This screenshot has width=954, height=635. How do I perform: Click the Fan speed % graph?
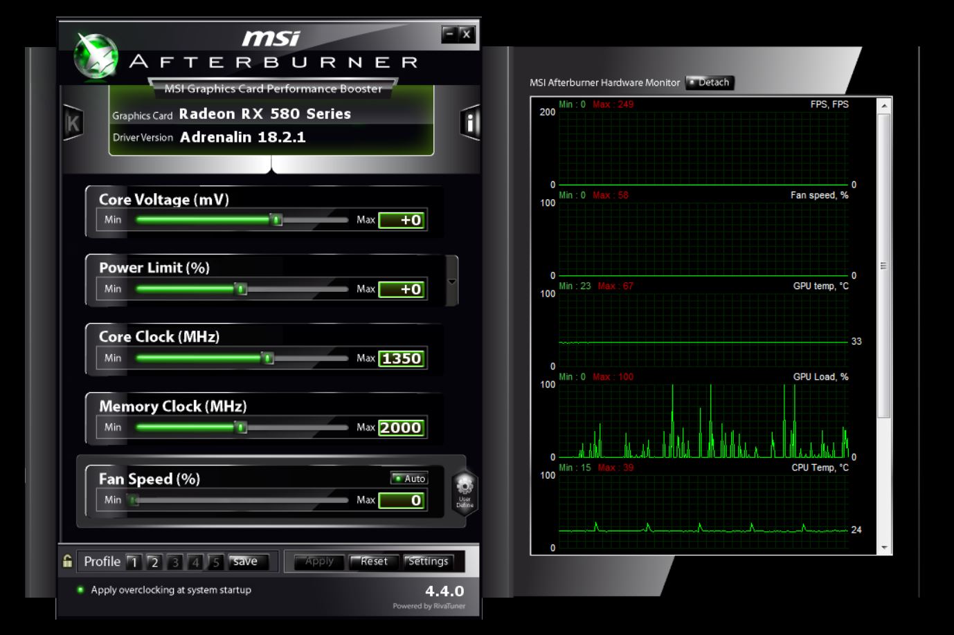703,239
